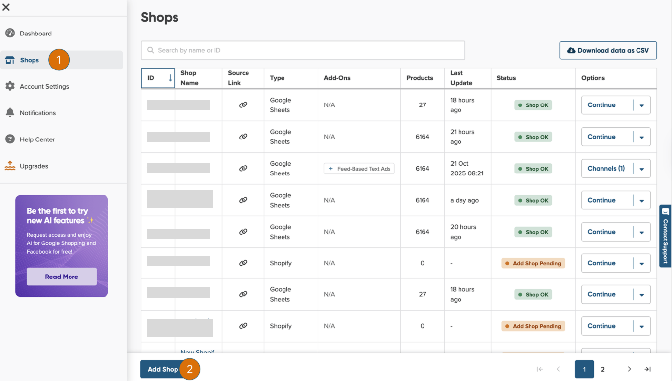672x381 pixels.
Task: Click Read More on AI features banner
Action: click(x=62, y=277)
